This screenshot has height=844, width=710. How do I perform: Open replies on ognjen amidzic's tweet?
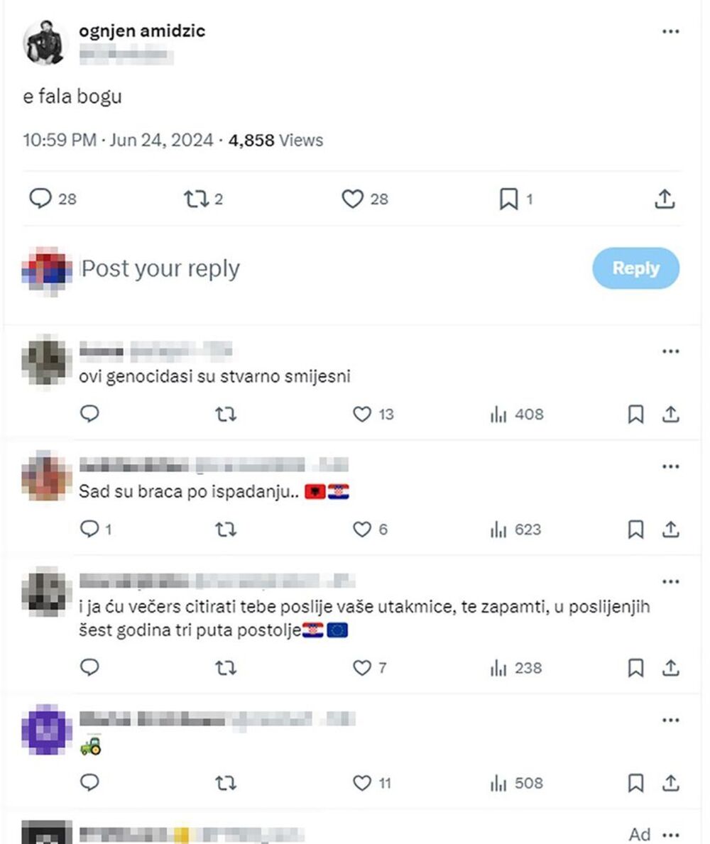[x=43, y=199]
